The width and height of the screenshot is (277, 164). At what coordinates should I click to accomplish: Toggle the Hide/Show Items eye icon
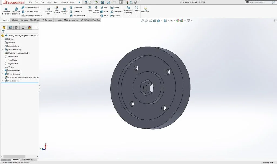(x=171, y=21)
